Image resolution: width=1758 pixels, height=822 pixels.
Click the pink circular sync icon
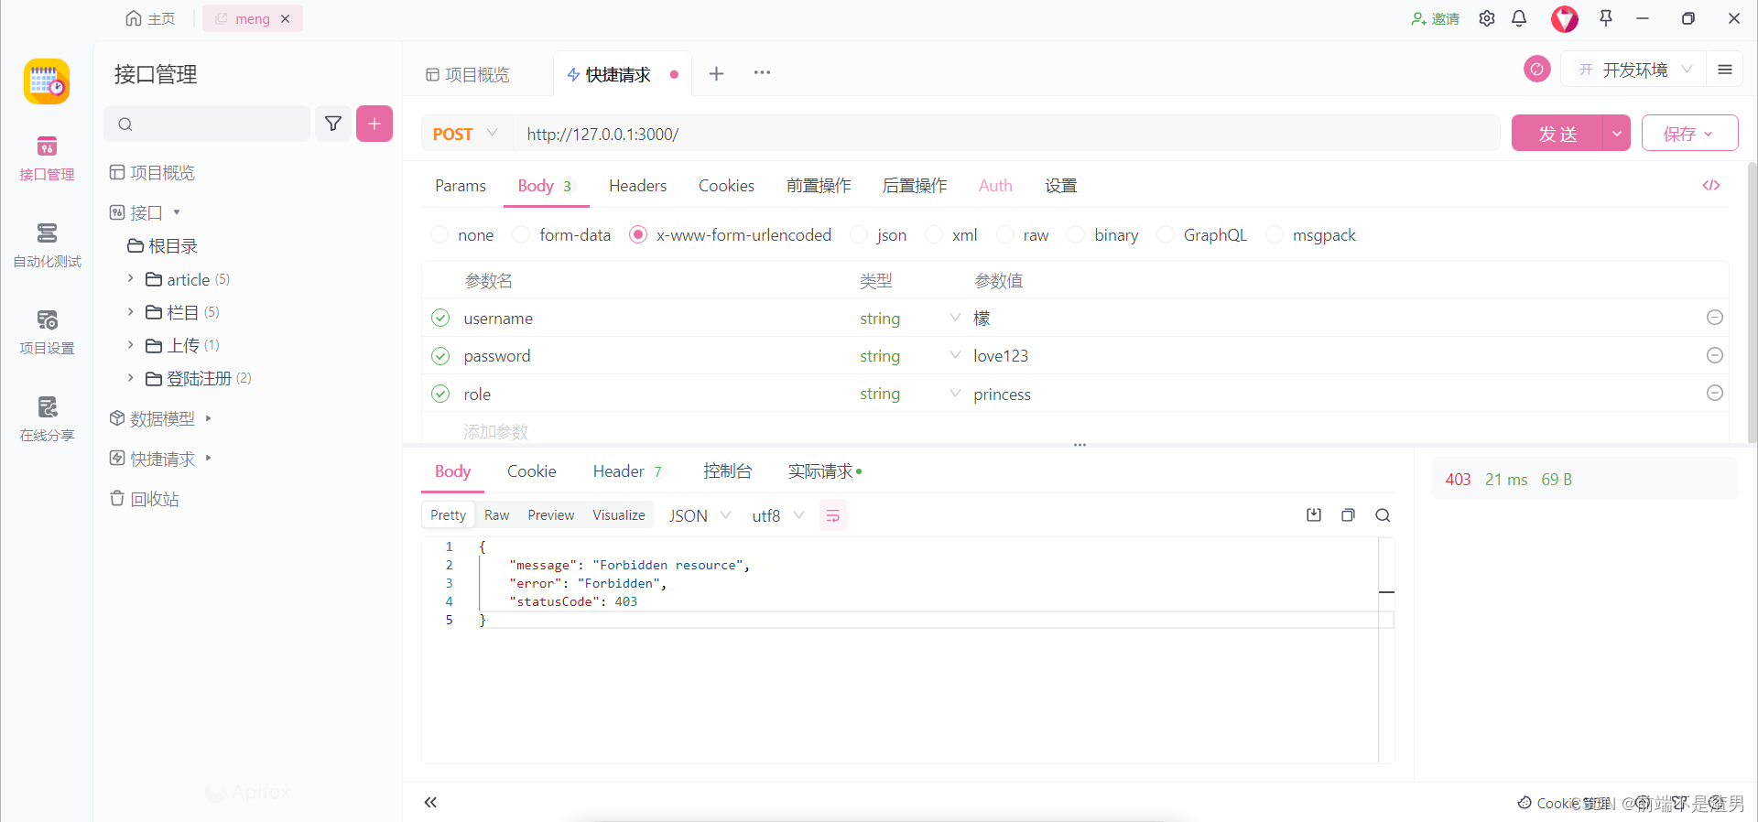point(1536,69)
